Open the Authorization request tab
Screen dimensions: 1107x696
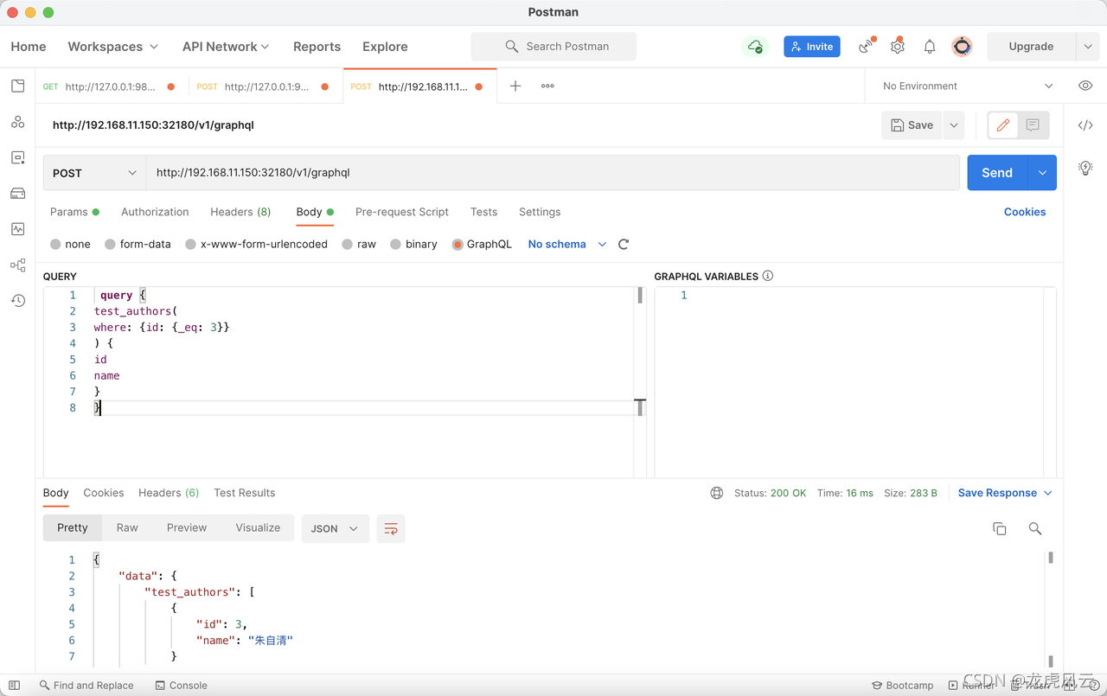click(155, 212)
